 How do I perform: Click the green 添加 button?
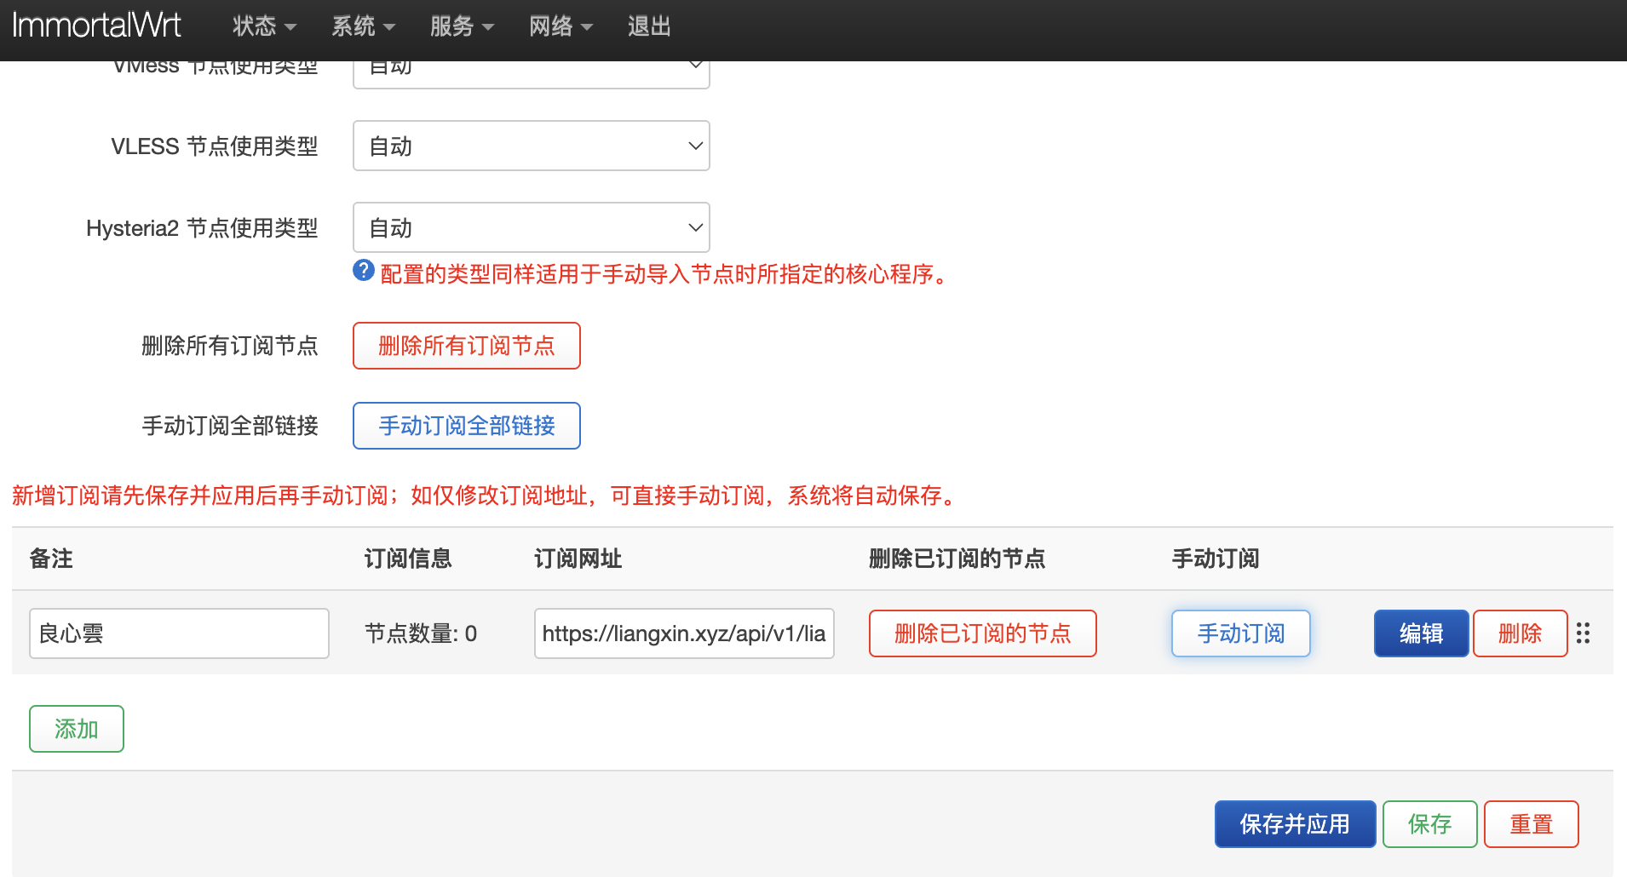pyautogui.click(x=77, y=729)
